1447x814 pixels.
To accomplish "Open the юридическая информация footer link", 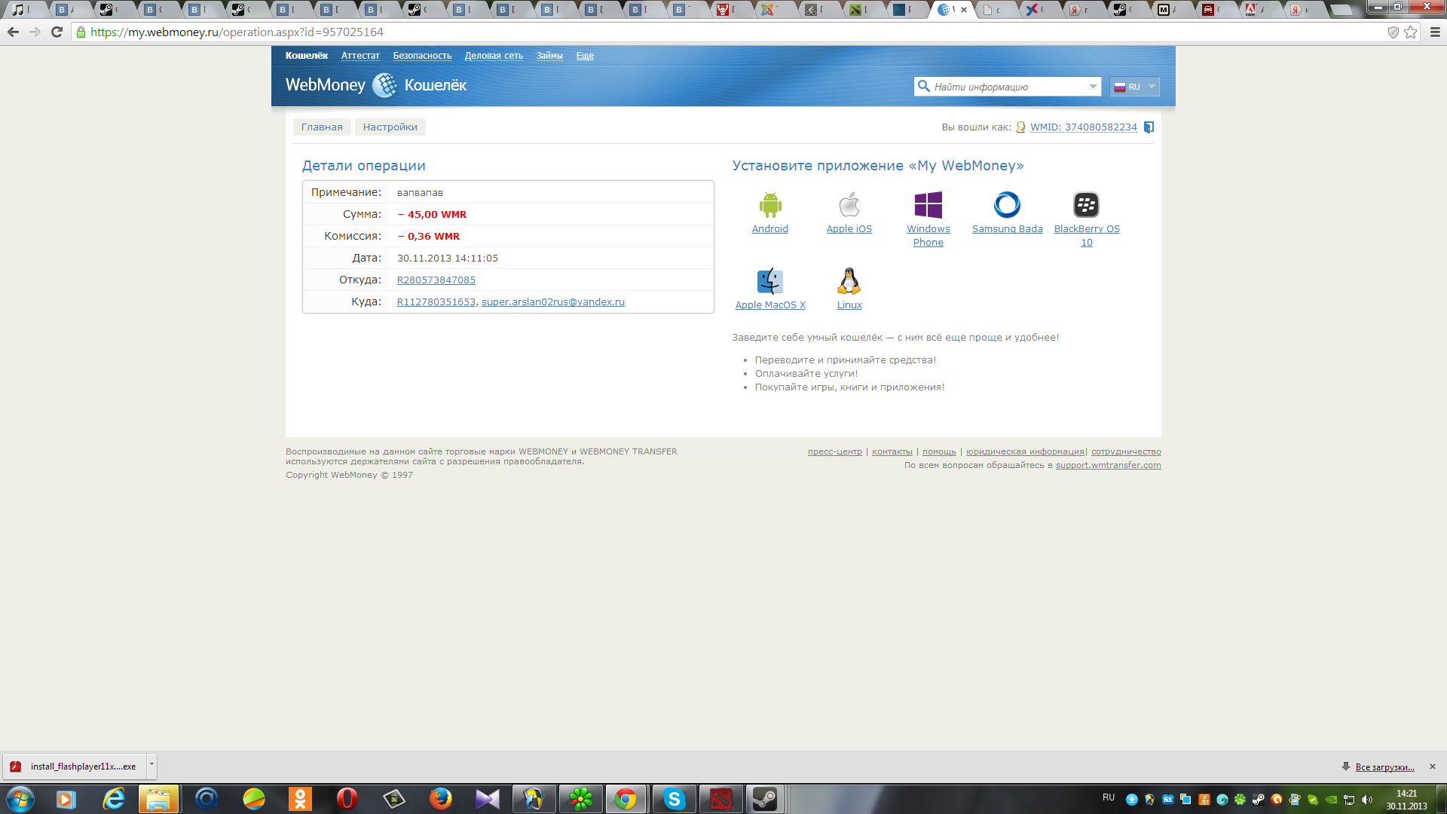I will (x=1025, y=452).
